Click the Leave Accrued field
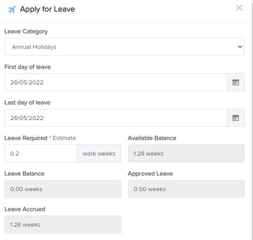253x240 pixels. click(x=63, y=224)
